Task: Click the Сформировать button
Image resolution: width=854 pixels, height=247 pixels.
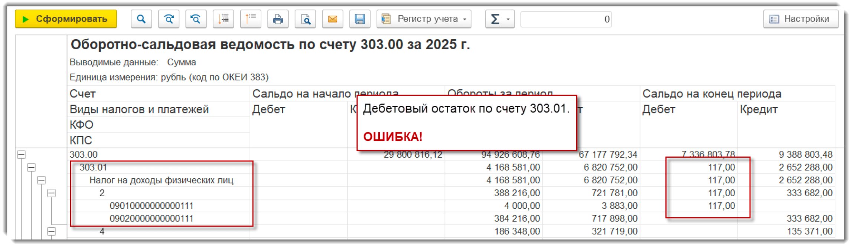Action: [x=66, y=19]
